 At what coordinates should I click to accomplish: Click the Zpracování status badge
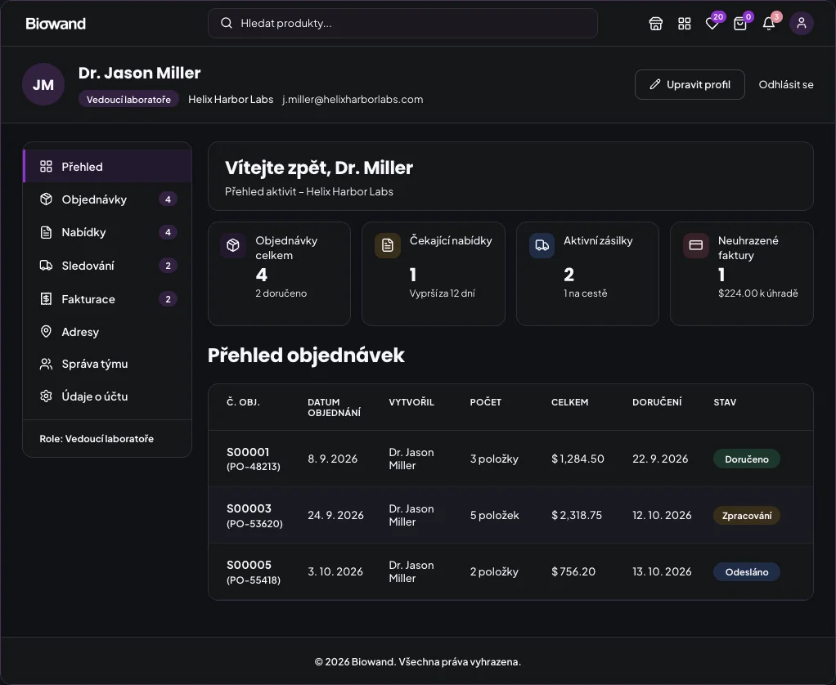tap(746, 515)
